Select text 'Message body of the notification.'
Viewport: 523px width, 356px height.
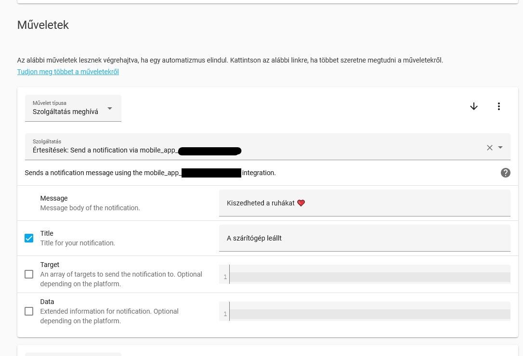point(90,208)
